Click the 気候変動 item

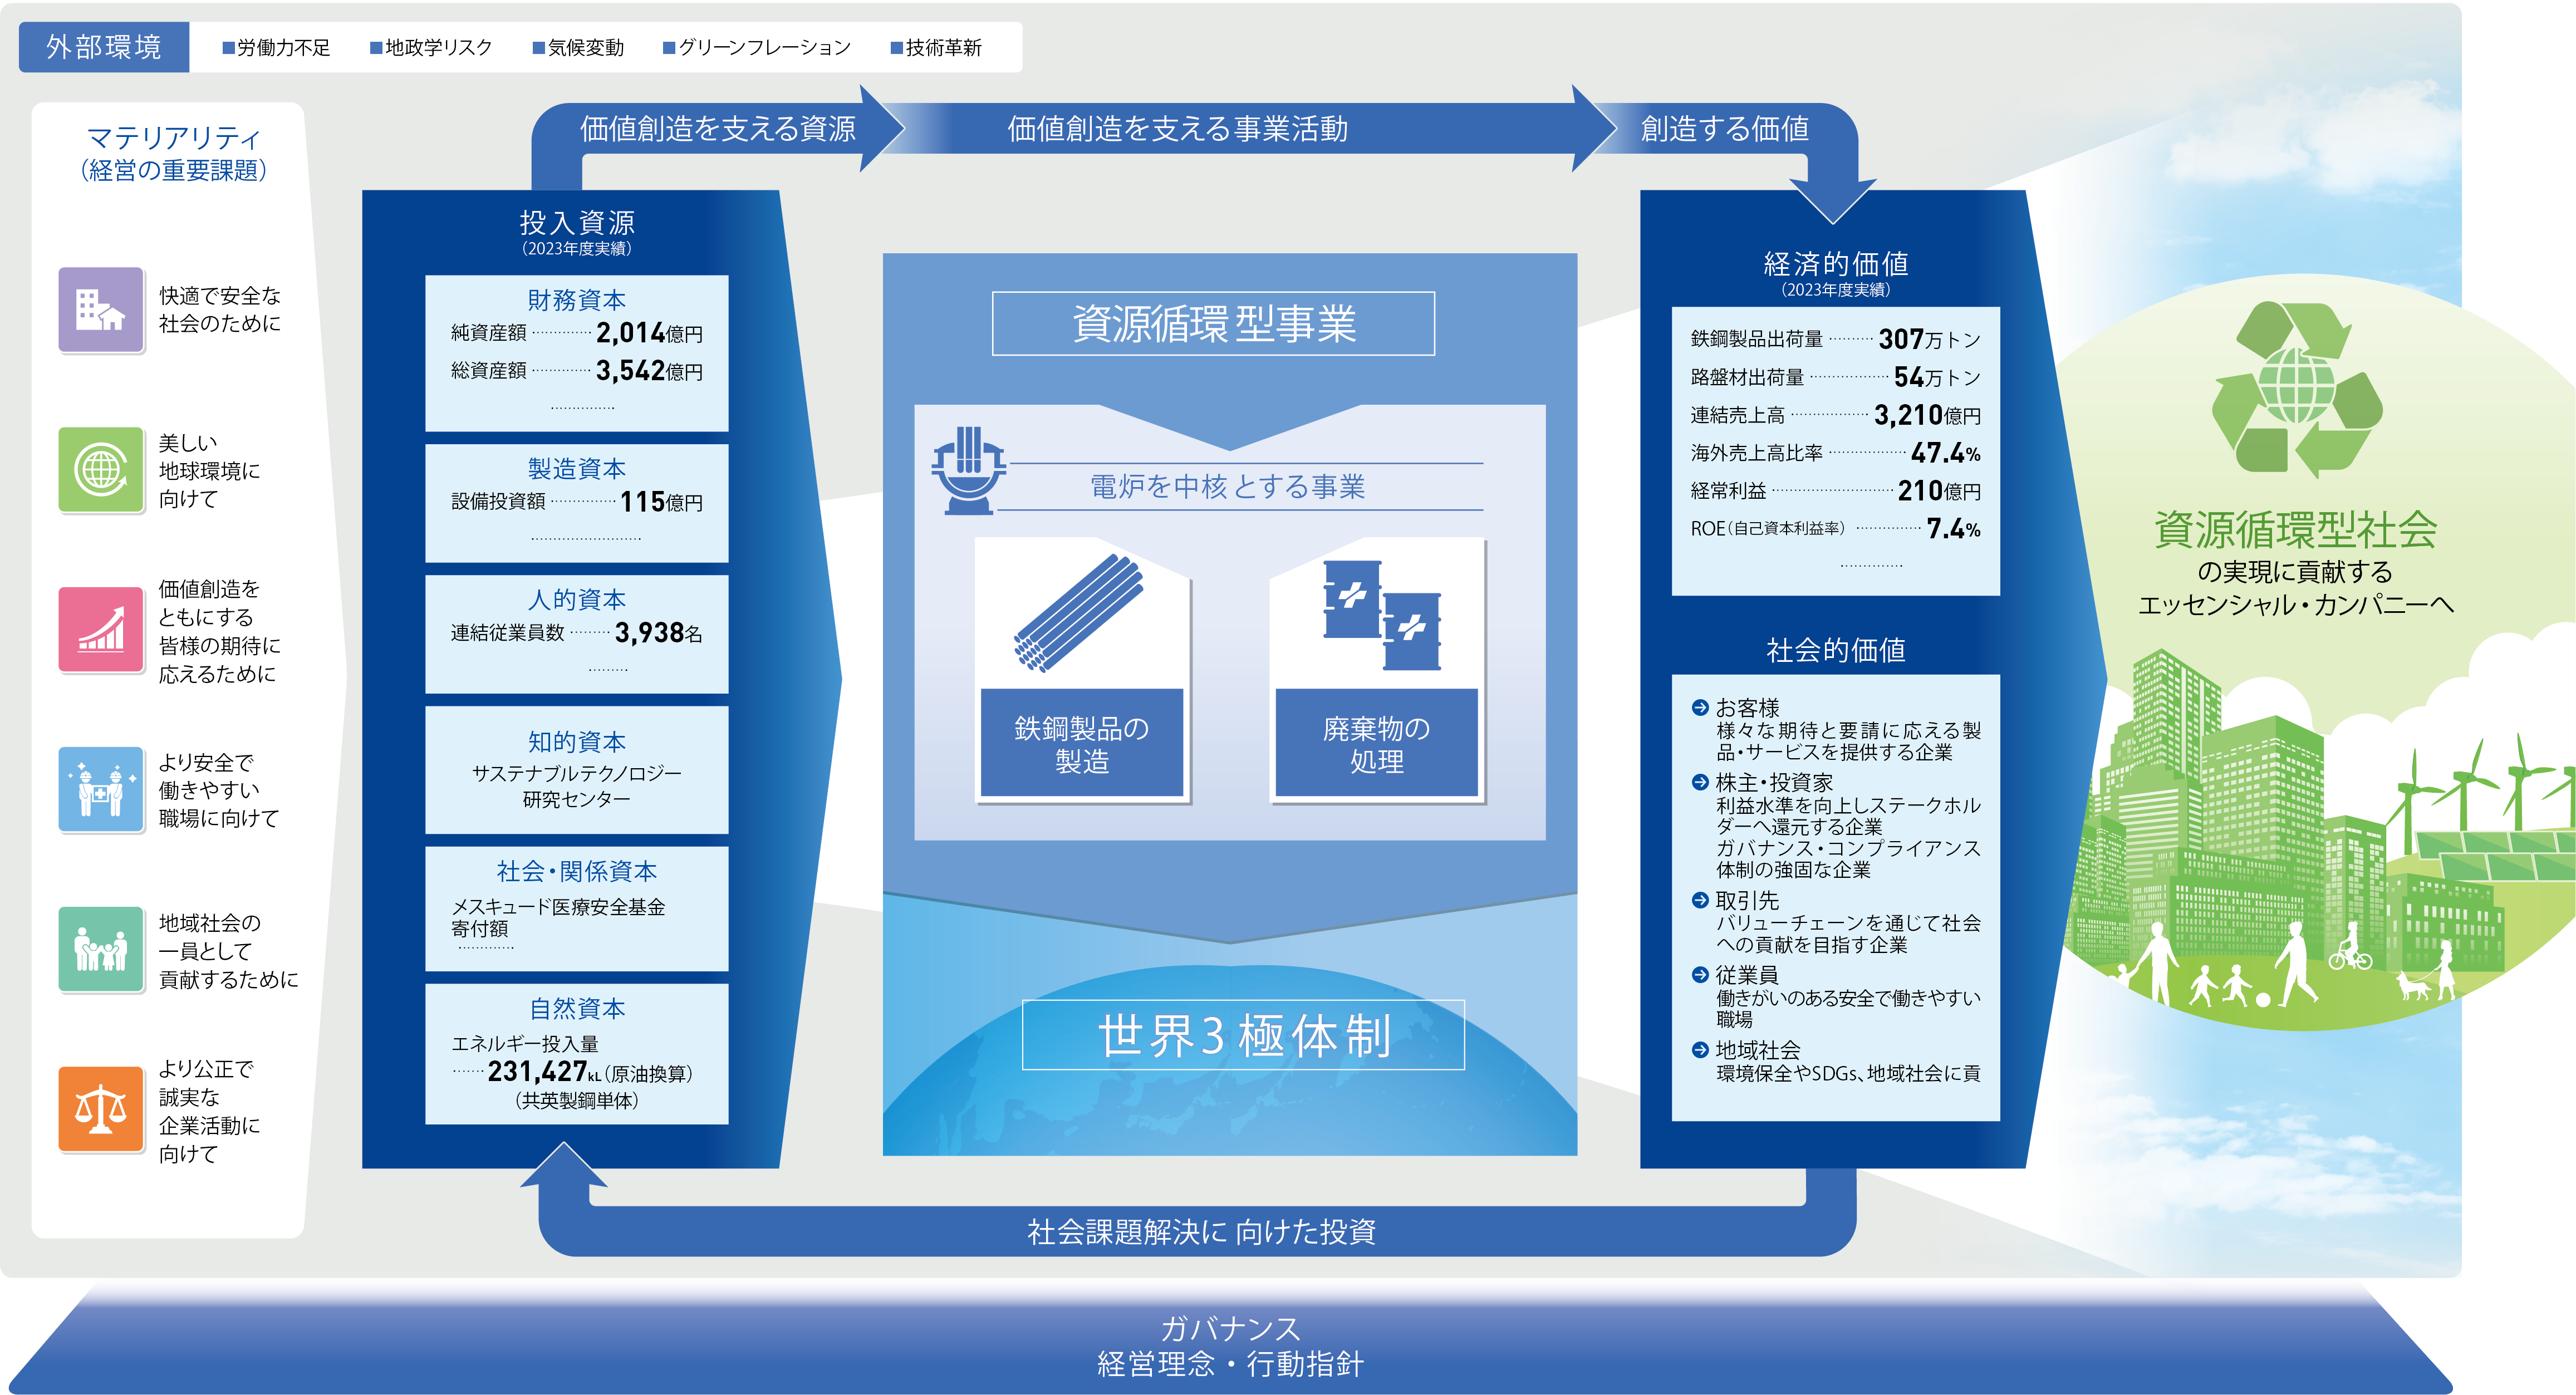click(578, 47)
